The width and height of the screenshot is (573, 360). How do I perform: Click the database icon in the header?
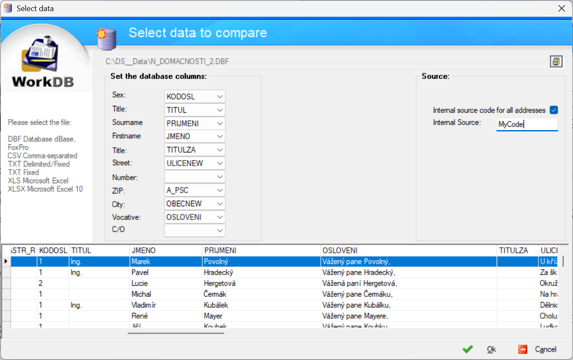point(106,38)
